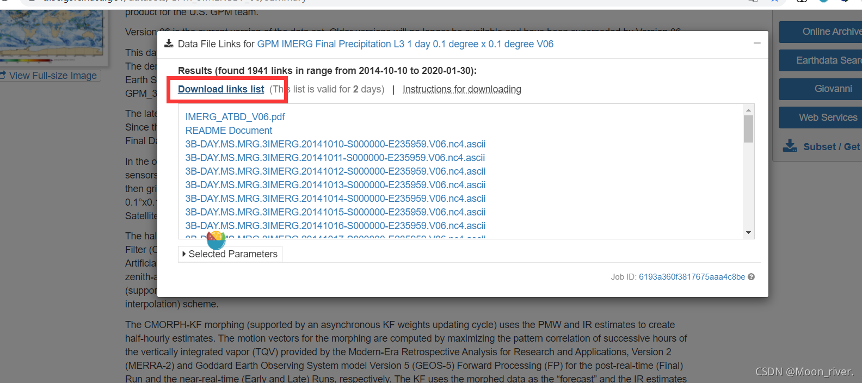Download the 3IMERG.20141010 ascii file
Screen dimensions: 862x383
click(x=335, y=144)
